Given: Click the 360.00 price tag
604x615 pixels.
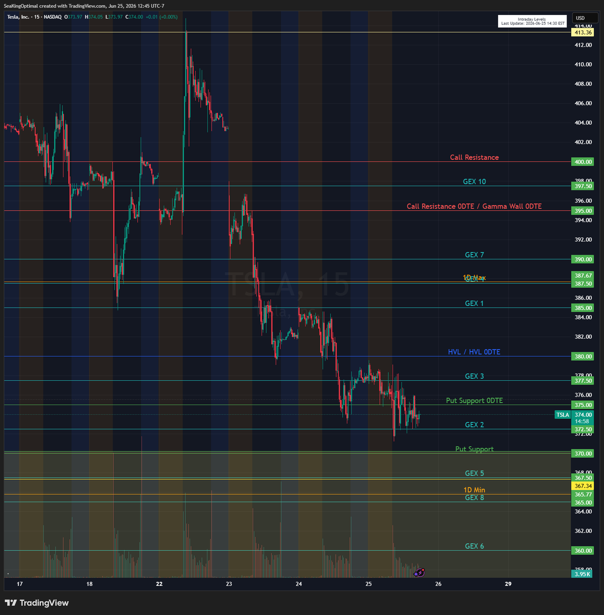Looking at the screenshot, I should point(583,551).
